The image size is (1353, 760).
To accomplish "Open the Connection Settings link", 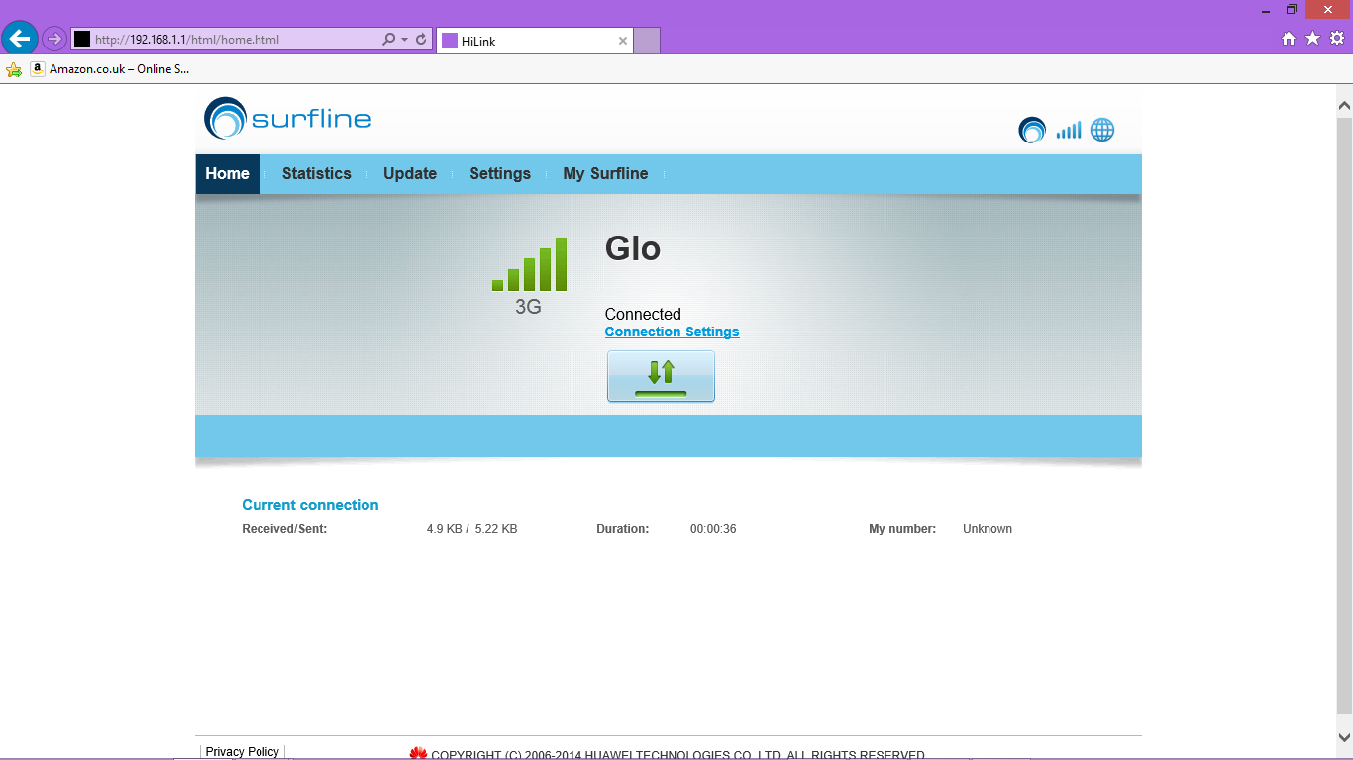I will coord(672,332).
